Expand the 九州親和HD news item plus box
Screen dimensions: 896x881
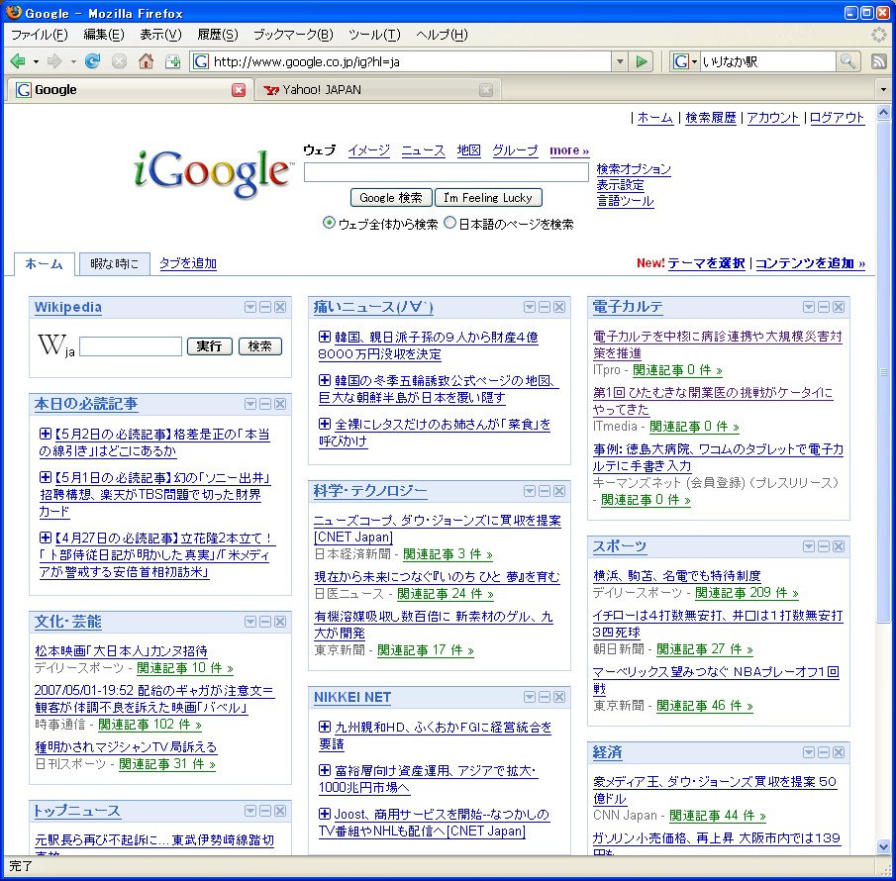click(324, 727)
